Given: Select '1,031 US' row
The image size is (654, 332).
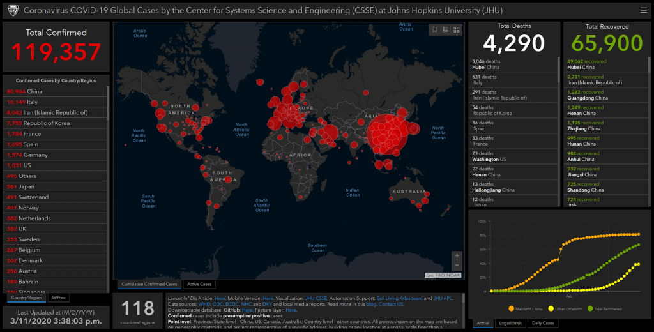Looking at the screenshot, I should [x=55, y=165].
